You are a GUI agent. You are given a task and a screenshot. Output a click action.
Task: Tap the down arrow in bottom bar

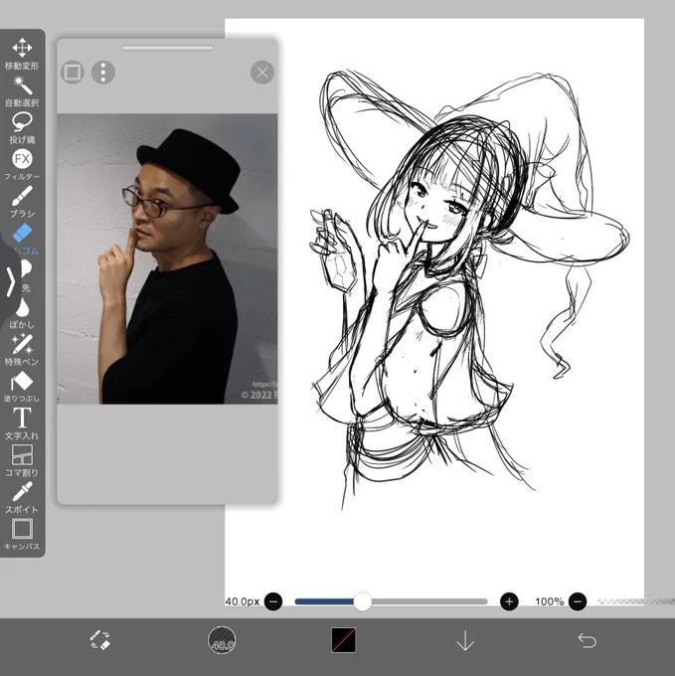pyautogui.click(x=465, y=640)
